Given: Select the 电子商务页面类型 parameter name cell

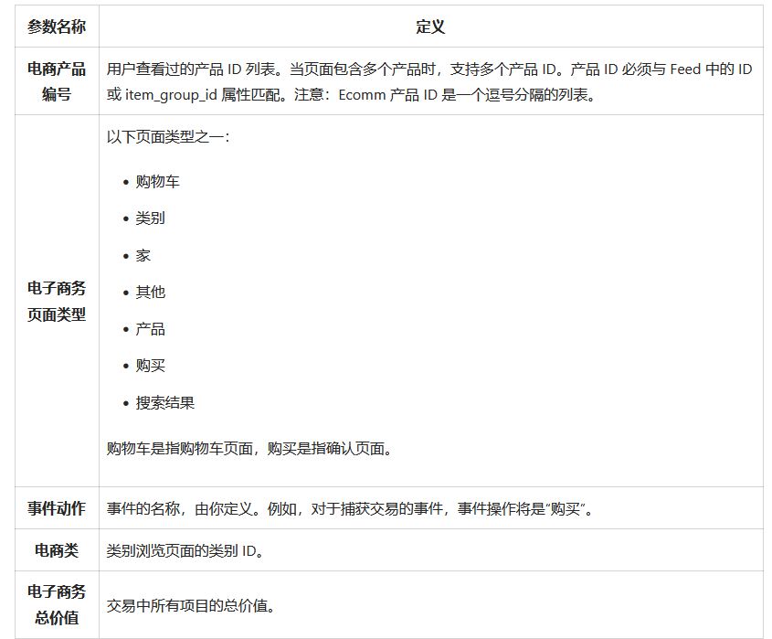Looking at the screenshot, I should [57, 302].
